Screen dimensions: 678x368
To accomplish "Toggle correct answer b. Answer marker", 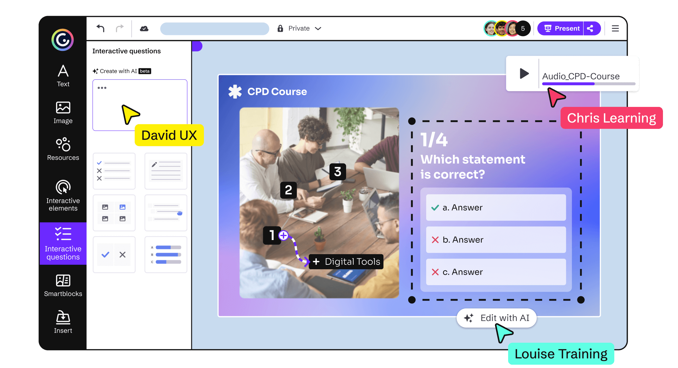I will tap(434, 239).
